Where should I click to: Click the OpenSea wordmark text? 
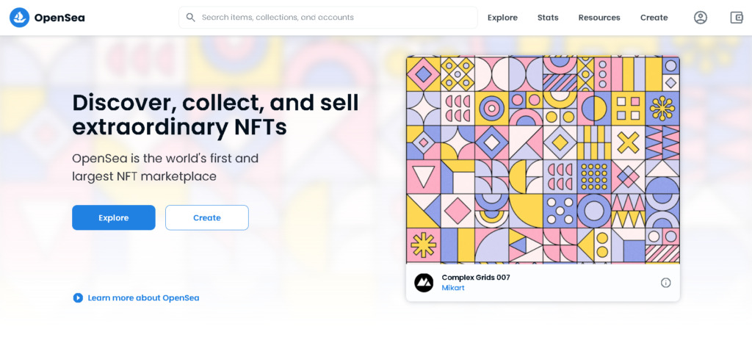click(x=59, y=18)
